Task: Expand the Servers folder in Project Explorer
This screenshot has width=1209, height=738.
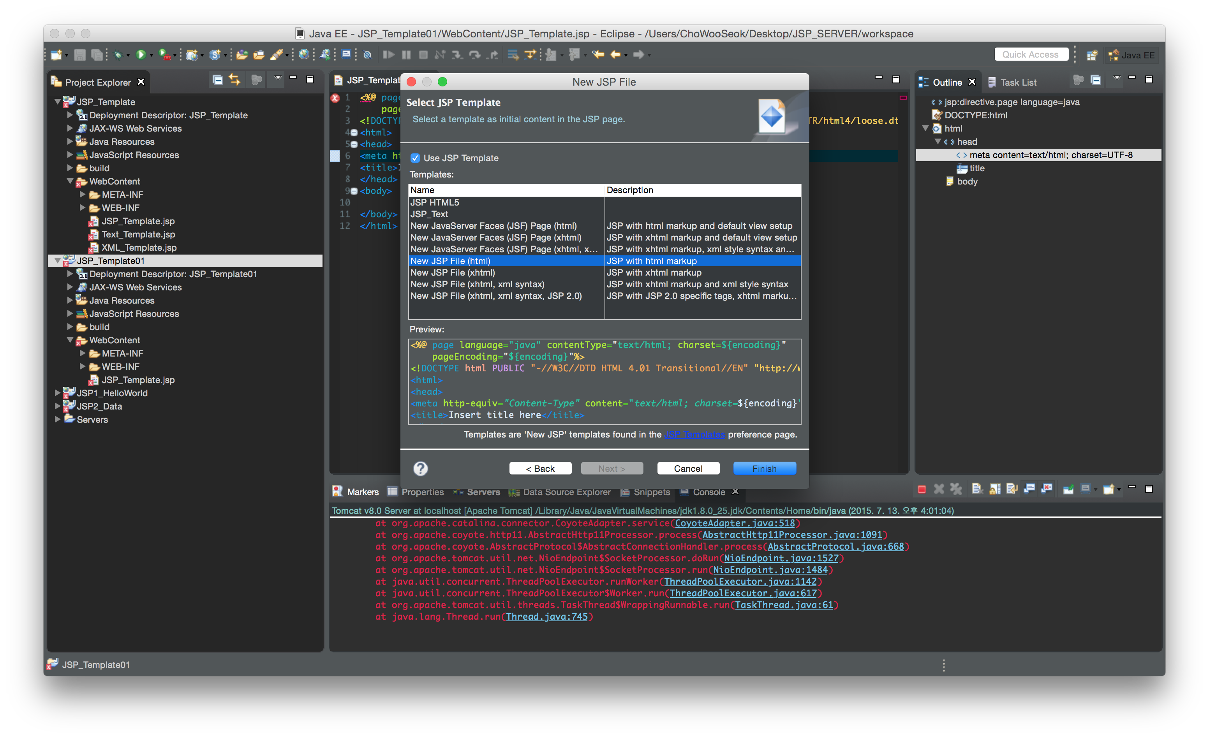Action: pyautogui.click(x=57, y=419)
